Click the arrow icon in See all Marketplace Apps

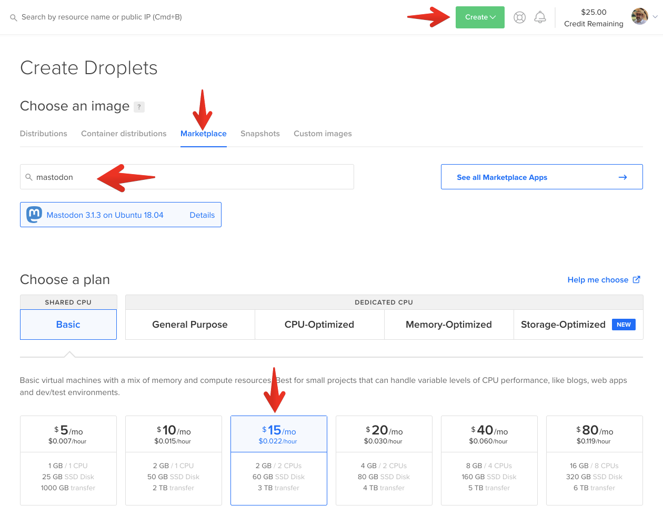point(622,177)
